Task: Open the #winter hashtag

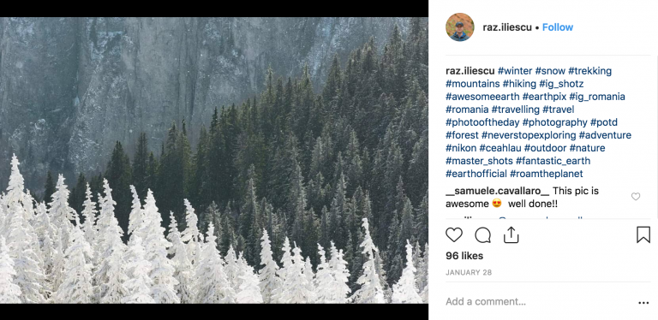Action: (x=515, y=71)
